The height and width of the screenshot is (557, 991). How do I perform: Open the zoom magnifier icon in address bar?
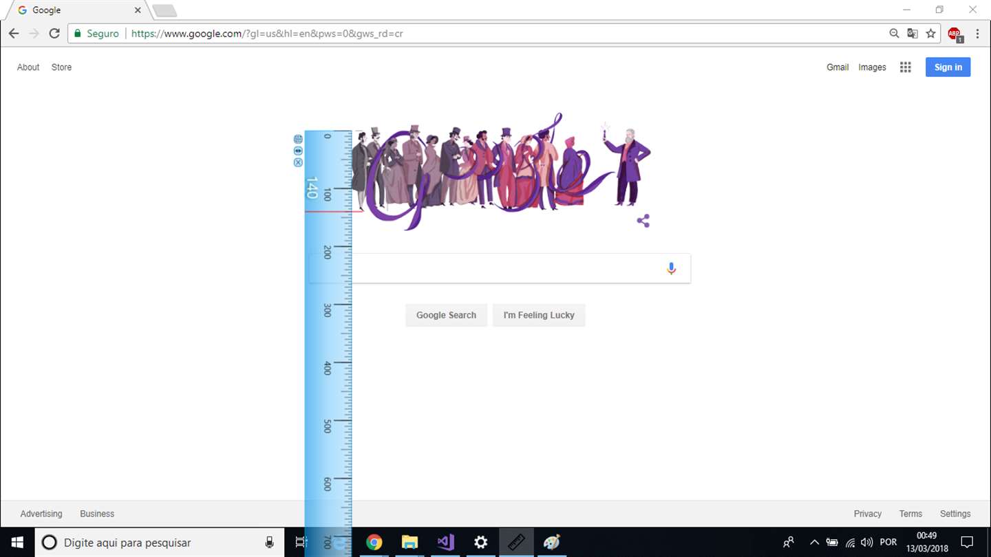click(894, 33)
